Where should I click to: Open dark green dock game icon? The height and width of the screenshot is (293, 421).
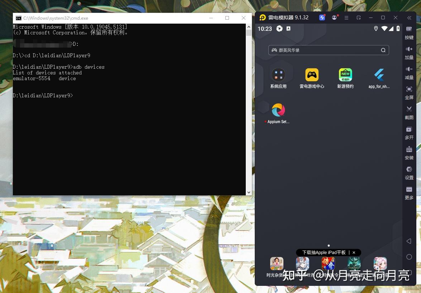(354, 264)
